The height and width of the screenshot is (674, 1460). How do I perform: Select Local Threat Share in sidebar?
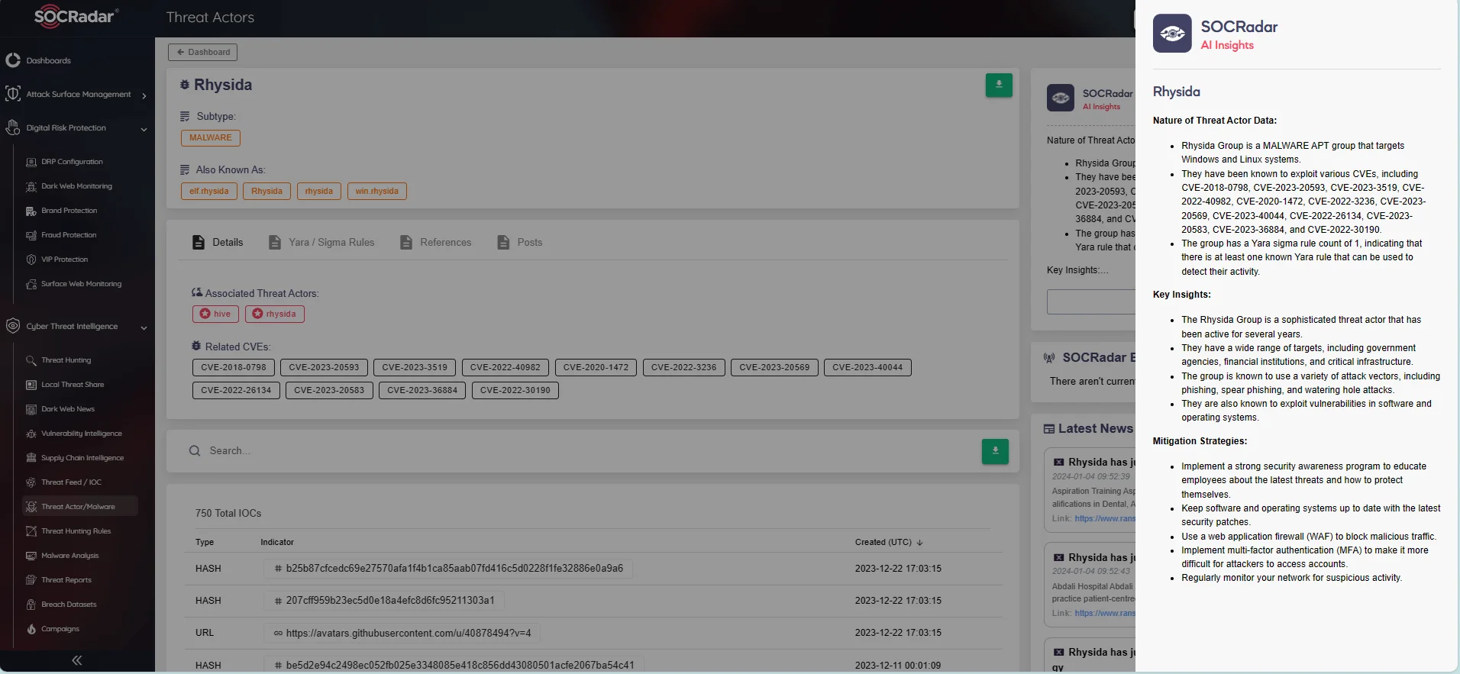pos(73,385)
